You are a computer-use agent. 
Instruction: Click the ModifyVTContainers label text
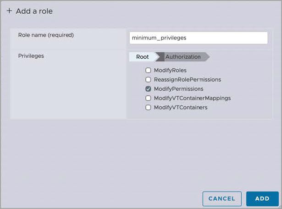click(x=180, y=108)
